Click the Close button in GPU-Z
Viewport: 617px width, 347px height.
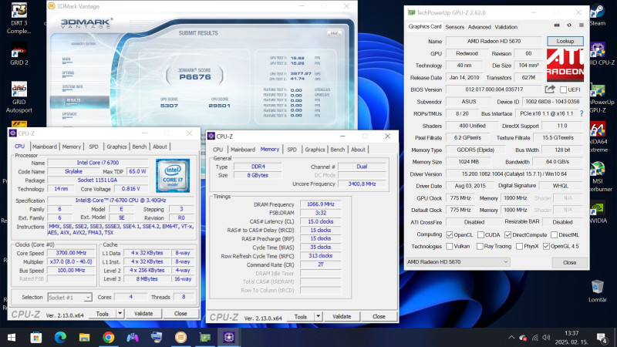[569, 262]
